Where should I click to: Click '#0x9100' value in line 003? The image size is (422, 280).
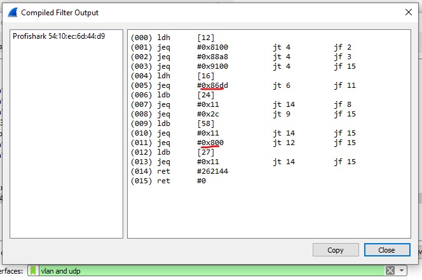click(212, 66)
